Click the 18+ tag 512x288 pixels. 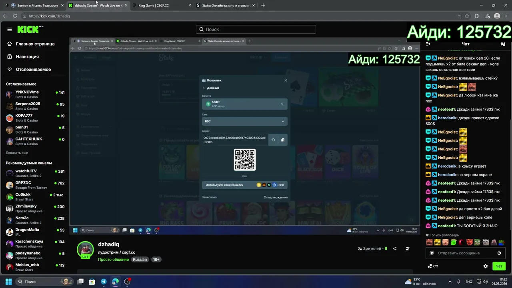(156, 259)
